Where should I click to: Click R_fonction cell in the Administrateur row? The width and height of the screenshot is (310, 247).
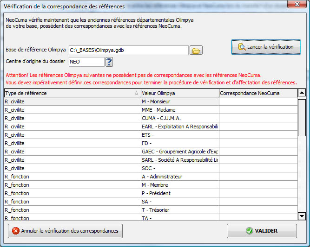[x=73, y=177]
